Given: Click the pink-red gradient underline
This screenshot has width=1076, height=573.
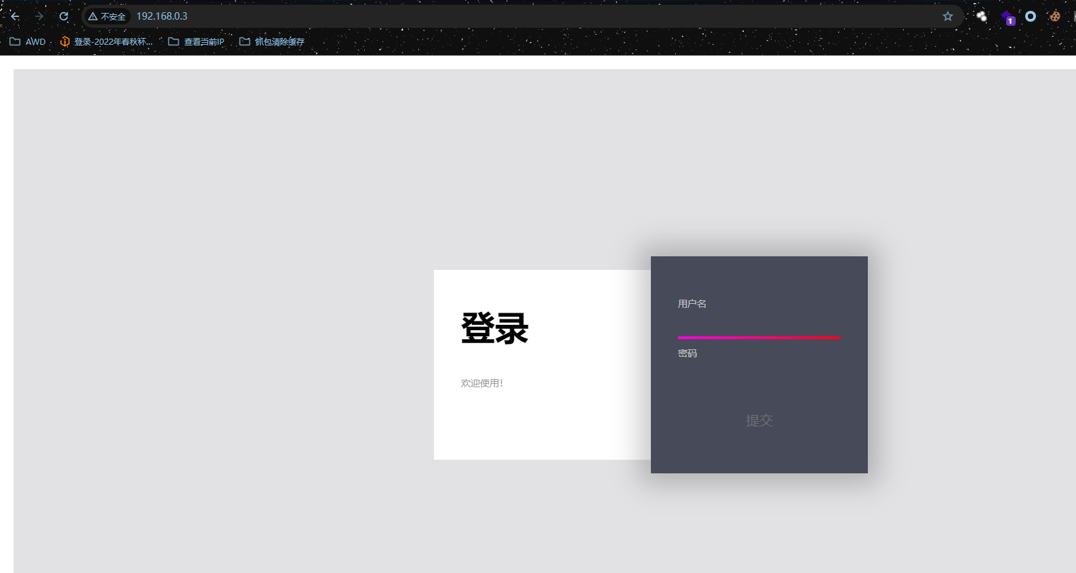Looking at the screenshot, I should click(x=759, y=337).
